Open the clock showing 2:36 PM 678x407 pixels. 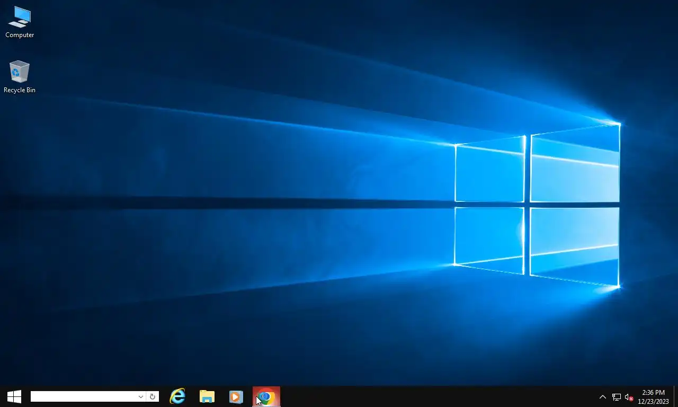tap(653, 397)
